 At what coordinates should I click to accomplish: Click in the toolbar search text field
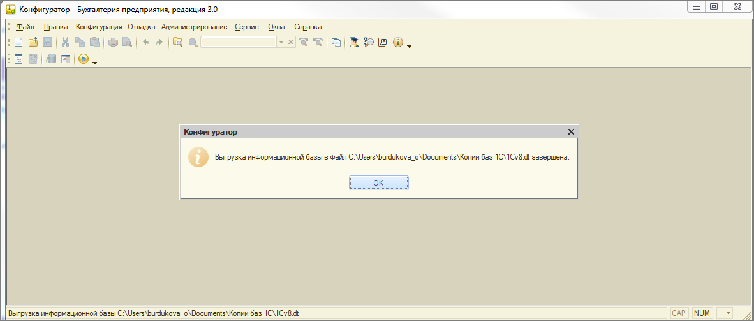(x=239, y=42)
